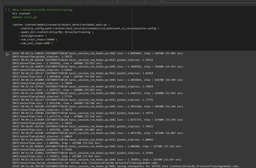Click the log line timestamped 09:52:20.749730
This screenshot has width=256, height=168.
point(126,166)
